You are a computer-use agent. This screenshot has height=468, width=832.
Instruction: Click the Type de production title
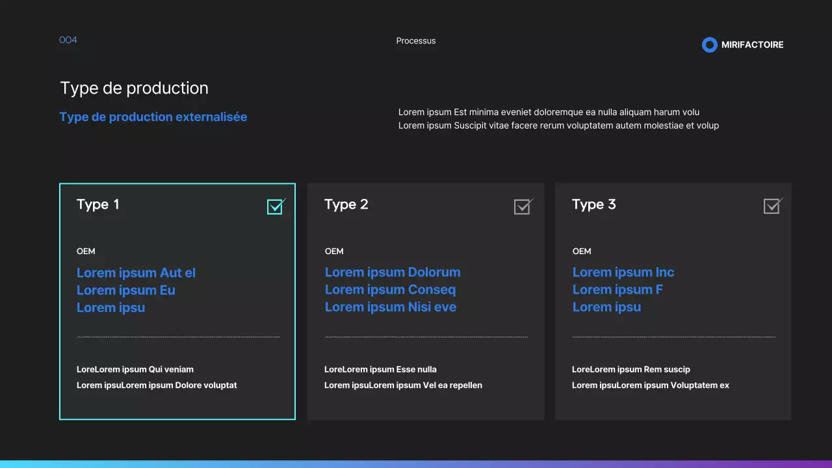(135, 88)
